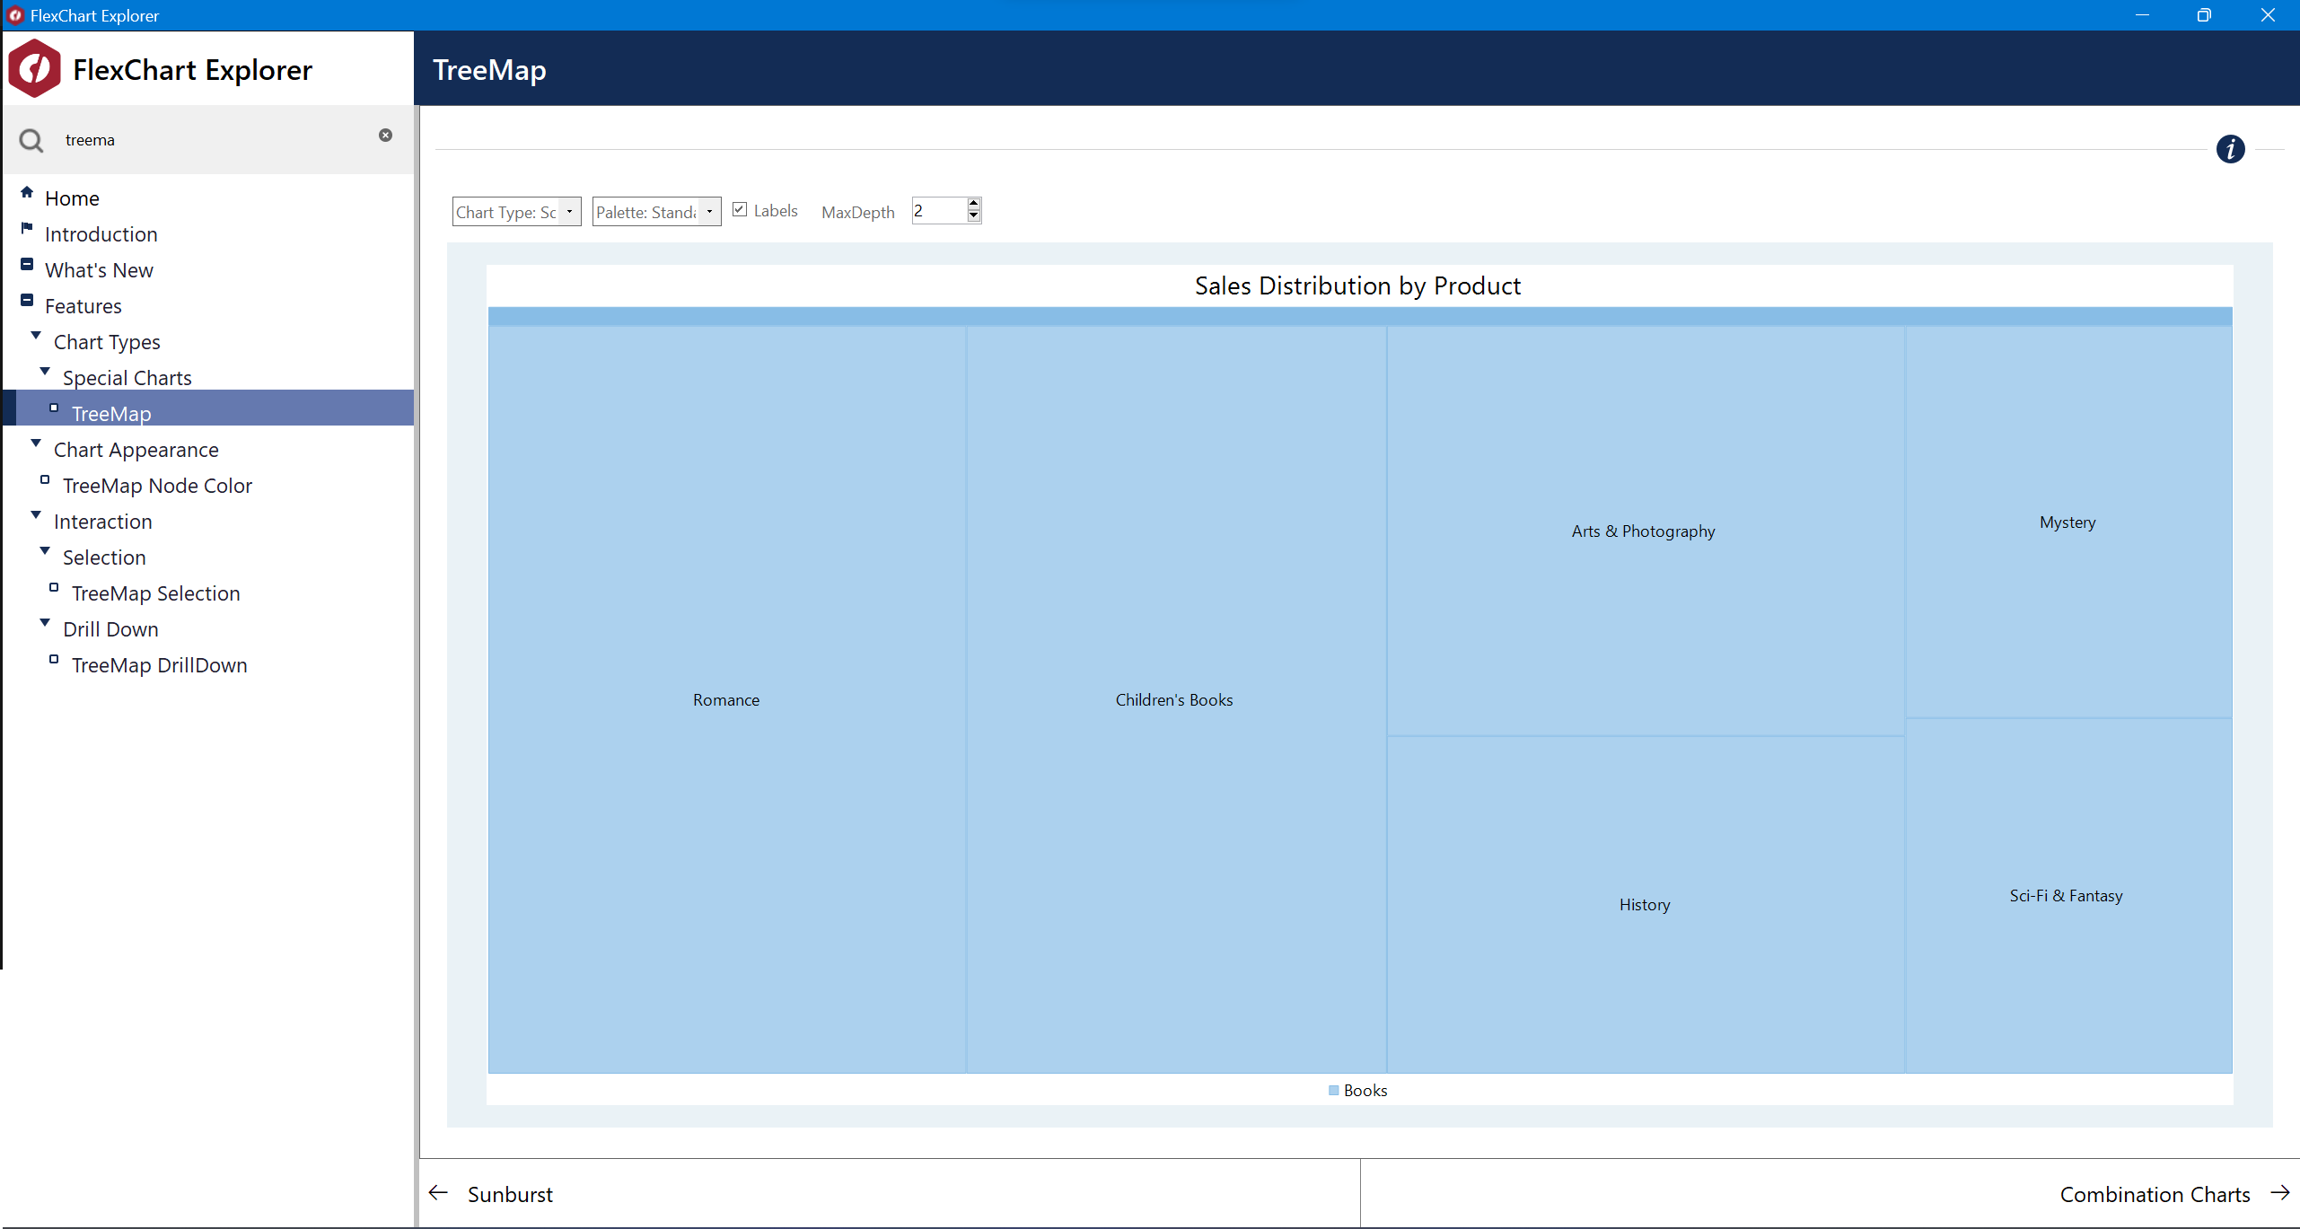Click the right arrow beside Combination Charts
This screenshot has width=2300, height=1229.
tap(2279, 1192)
